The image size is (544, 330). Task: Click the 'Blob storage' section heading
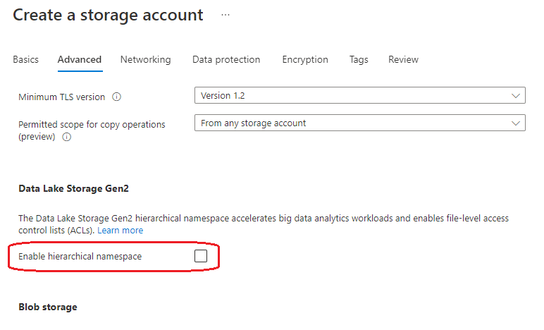48,307
